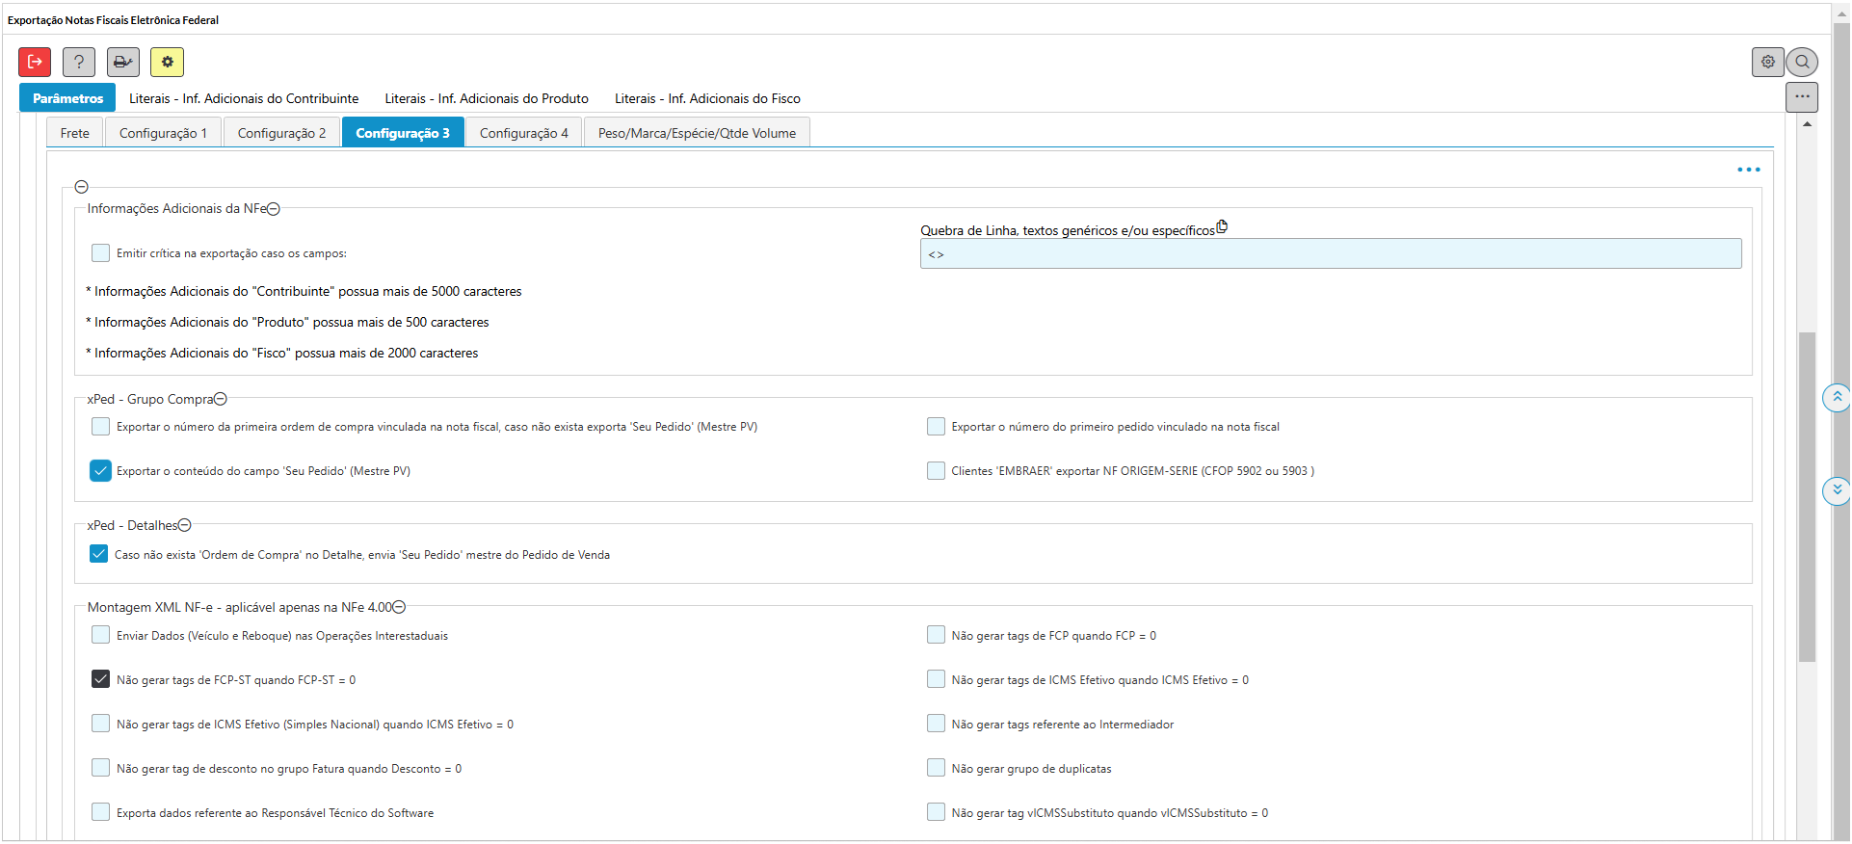
Task: Open the blue three-dots options menu
Action: (1748, 170)
